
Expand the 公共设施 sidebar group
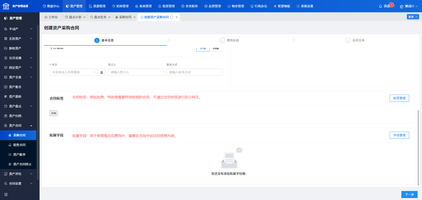coord(18,58)
